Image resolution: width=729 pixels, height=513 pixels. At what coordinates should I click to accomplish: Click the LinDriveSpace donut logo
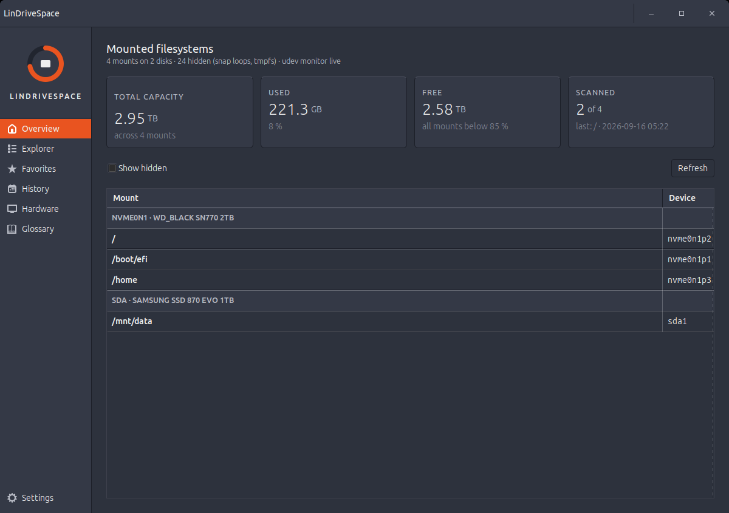(46, 64)
